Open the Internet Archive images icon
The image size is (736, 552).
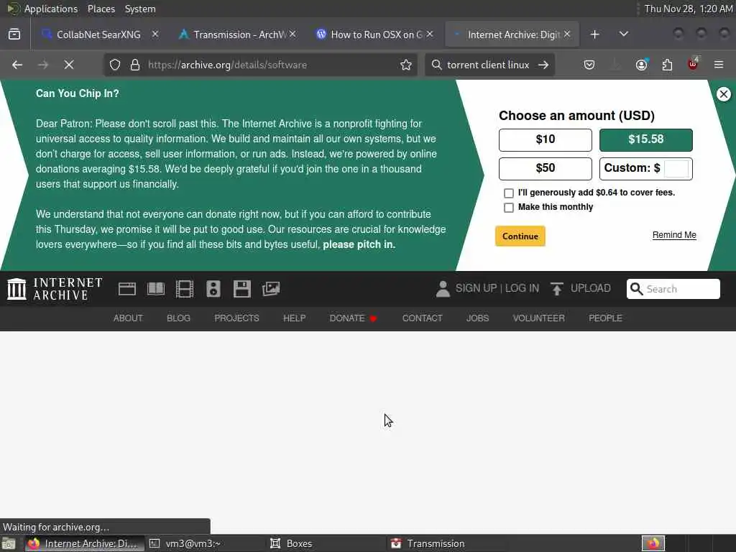coord(271,289)
